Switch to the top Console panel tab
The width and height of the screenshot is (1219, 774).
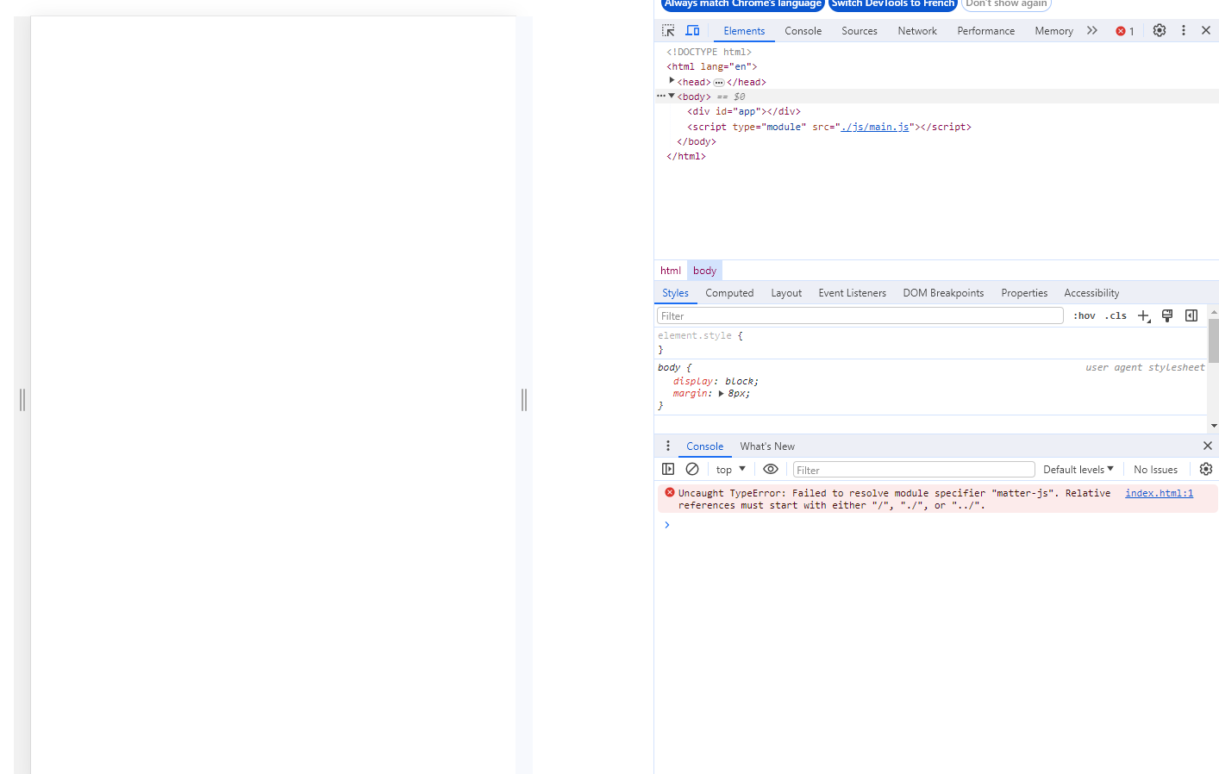coord(803,31)
